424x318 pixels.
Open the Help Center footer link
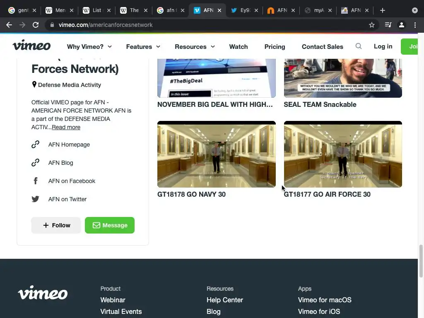pos(225,300)
